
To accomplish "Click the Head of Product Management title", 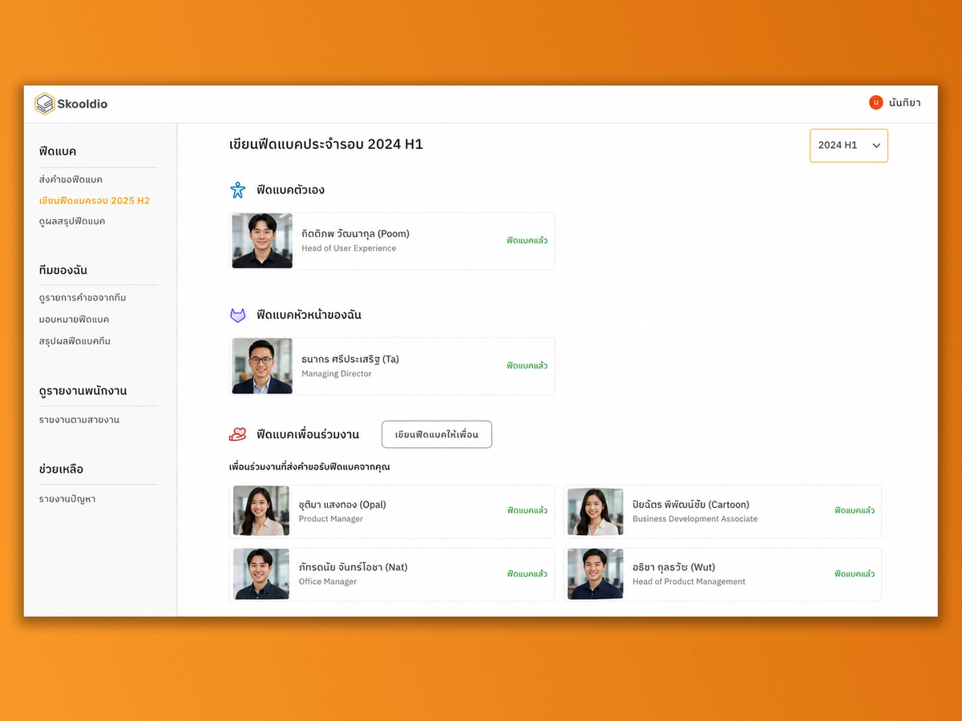I will (x=689, y=582).
